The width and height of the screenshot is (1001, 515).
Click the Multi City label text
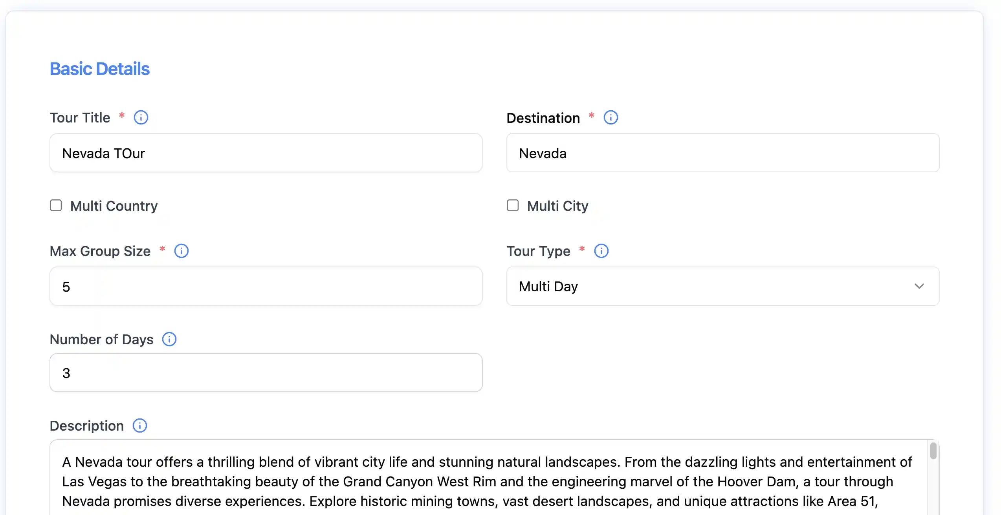557,206
